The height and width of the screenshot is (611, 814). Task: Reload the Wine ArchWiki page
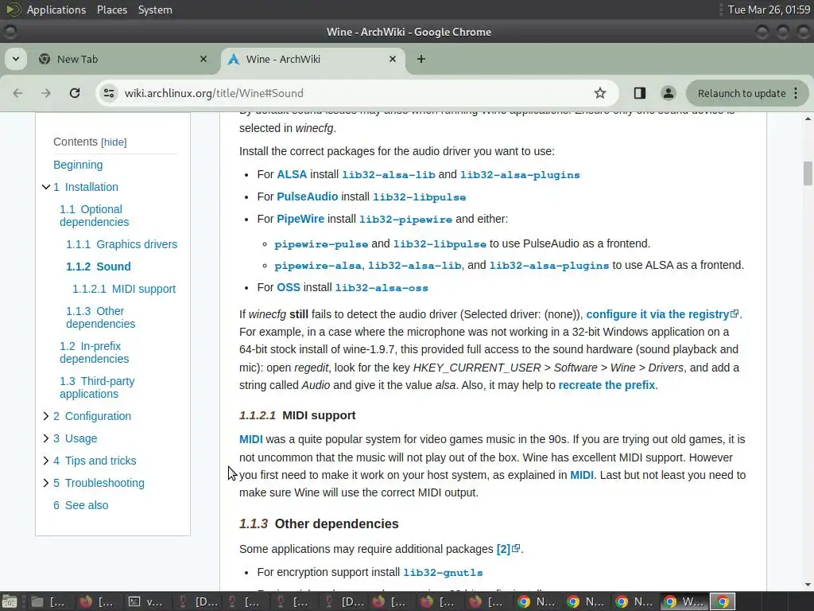pyautogui.click(x=75, y=93)
